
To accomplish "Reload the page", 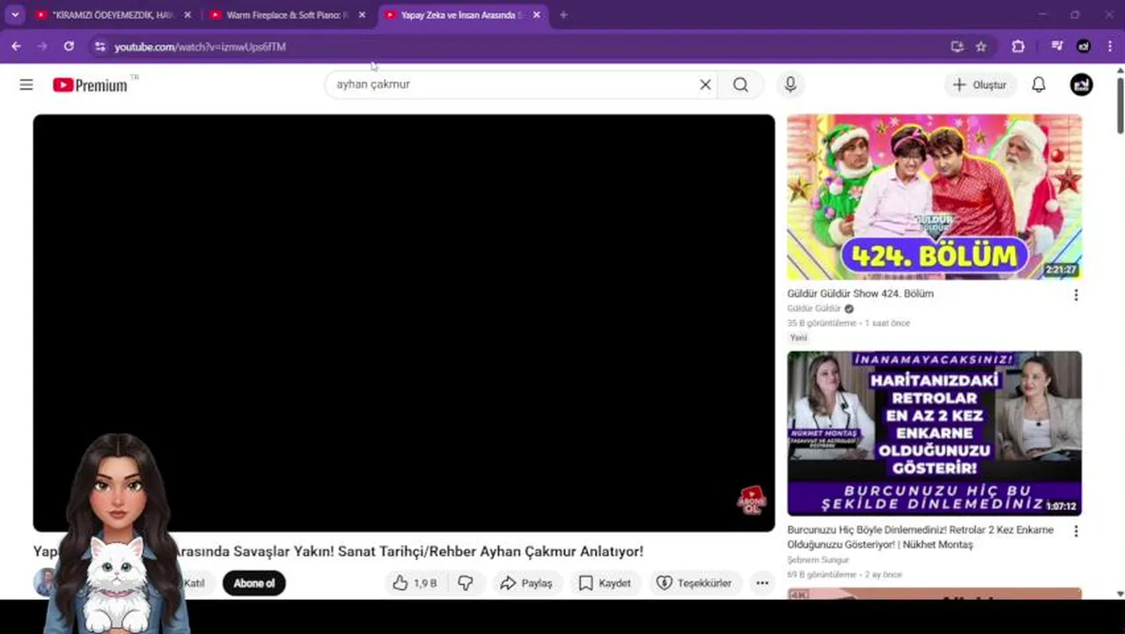I will tap(69, 47).
